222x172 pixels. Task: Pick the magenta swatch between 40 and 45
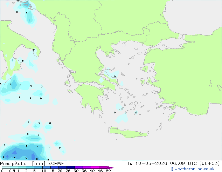coord(95,167)
